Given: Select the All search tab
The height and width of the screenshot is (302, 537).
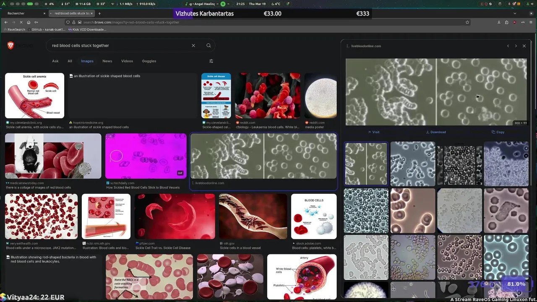Looking at the screenshot, I should click(x=70, y=61).
